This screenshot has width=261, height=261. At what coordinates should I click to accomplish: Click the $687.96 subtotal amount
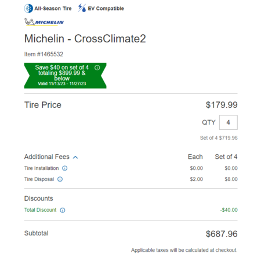point(222,234)
